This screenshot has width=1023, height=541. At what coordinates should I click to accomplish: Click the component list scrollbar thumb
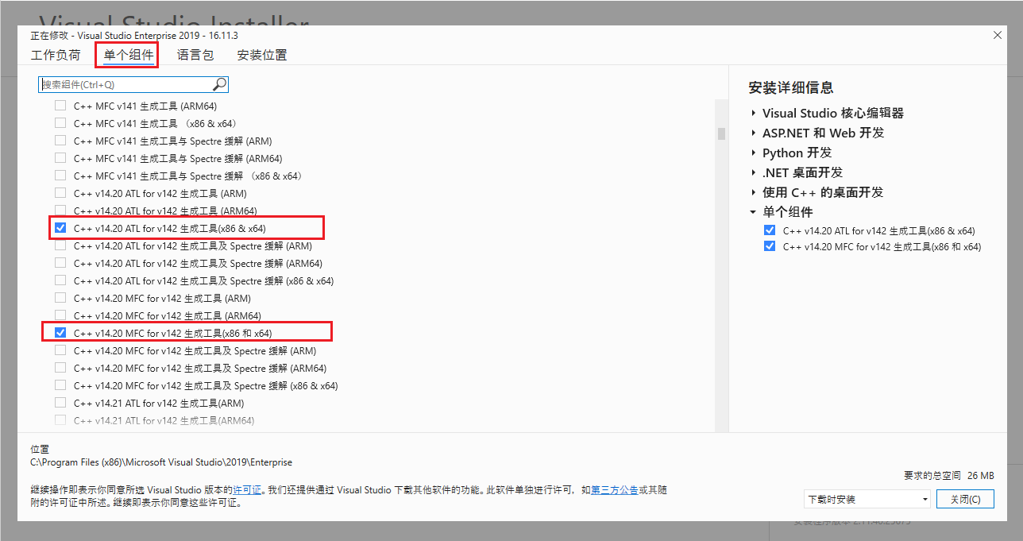[721, 133]
